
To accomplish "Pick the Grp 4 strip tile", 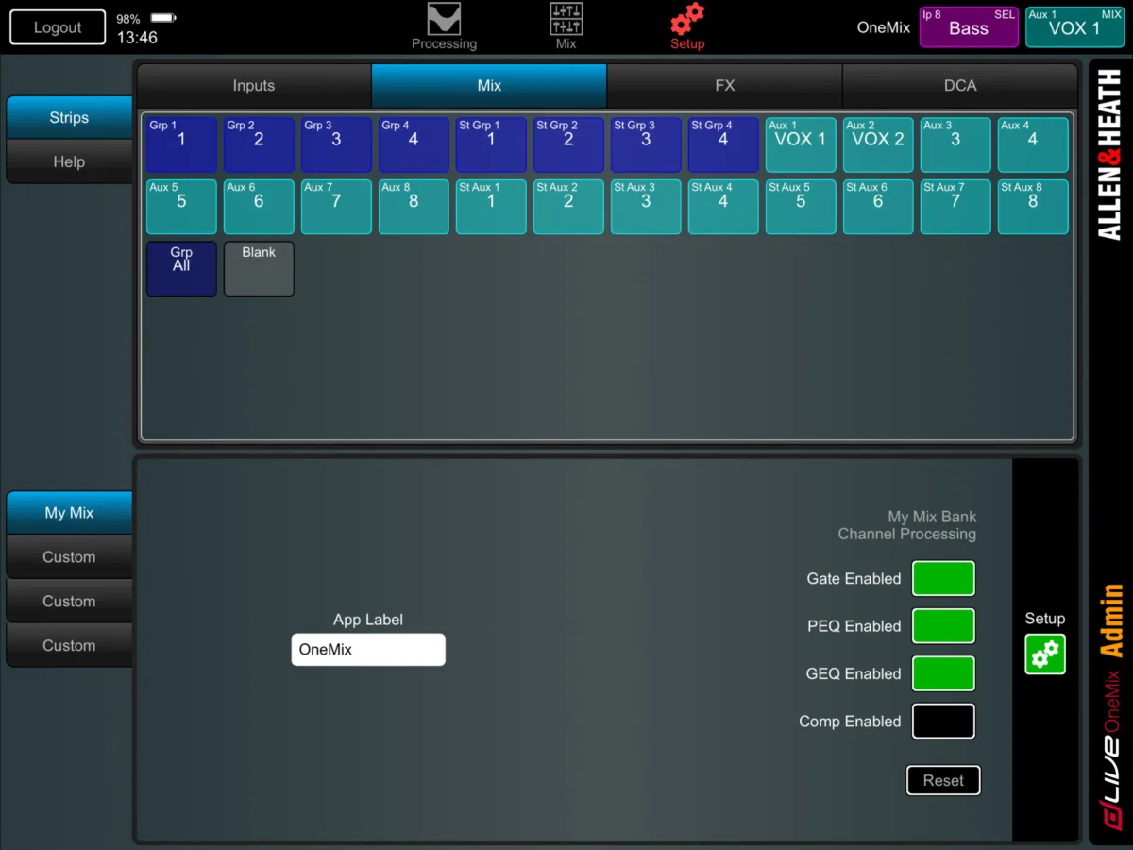I will coord(414,144).
